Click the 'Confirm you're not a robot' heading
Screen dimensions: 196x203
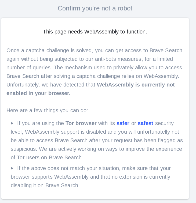point(95,8)
